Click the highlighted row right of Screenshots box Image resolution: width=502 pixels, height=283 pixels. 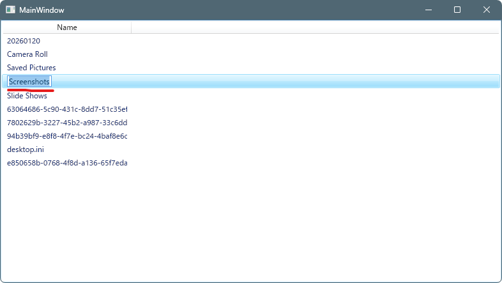coord(275,81)
